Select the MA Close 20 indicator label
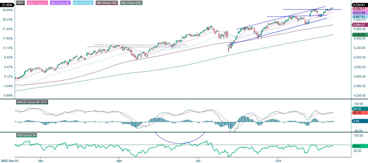Viewport: 368px width, 163px height. (x=60, y=3)
